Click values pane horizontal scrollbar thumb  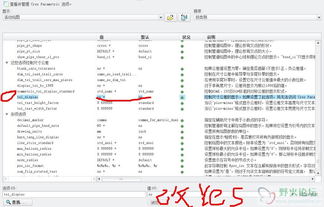(121, 179)
